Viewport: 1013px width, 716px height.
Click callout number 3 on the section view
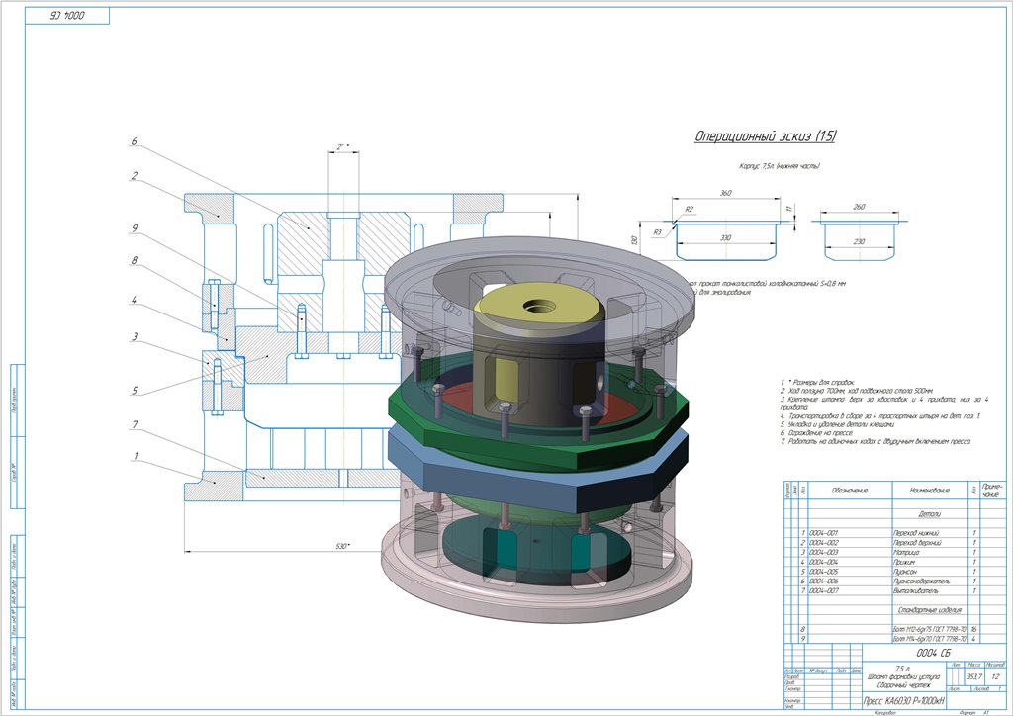(x=135, y=336)
